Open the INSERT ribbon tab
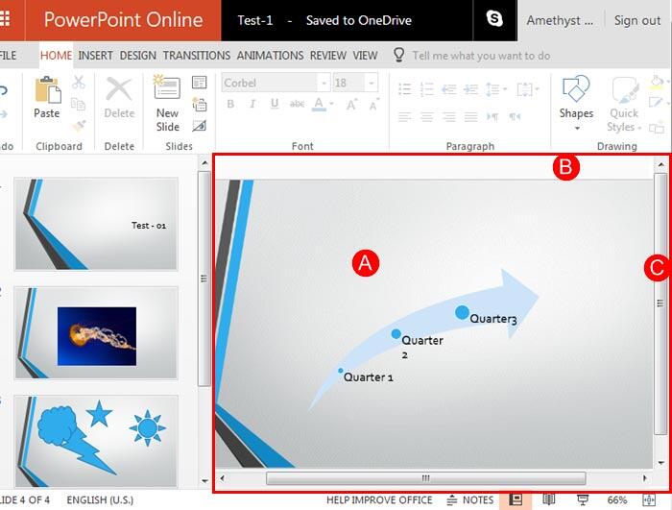The width and height of the screenshot is (672, 510). pos(96,56)
